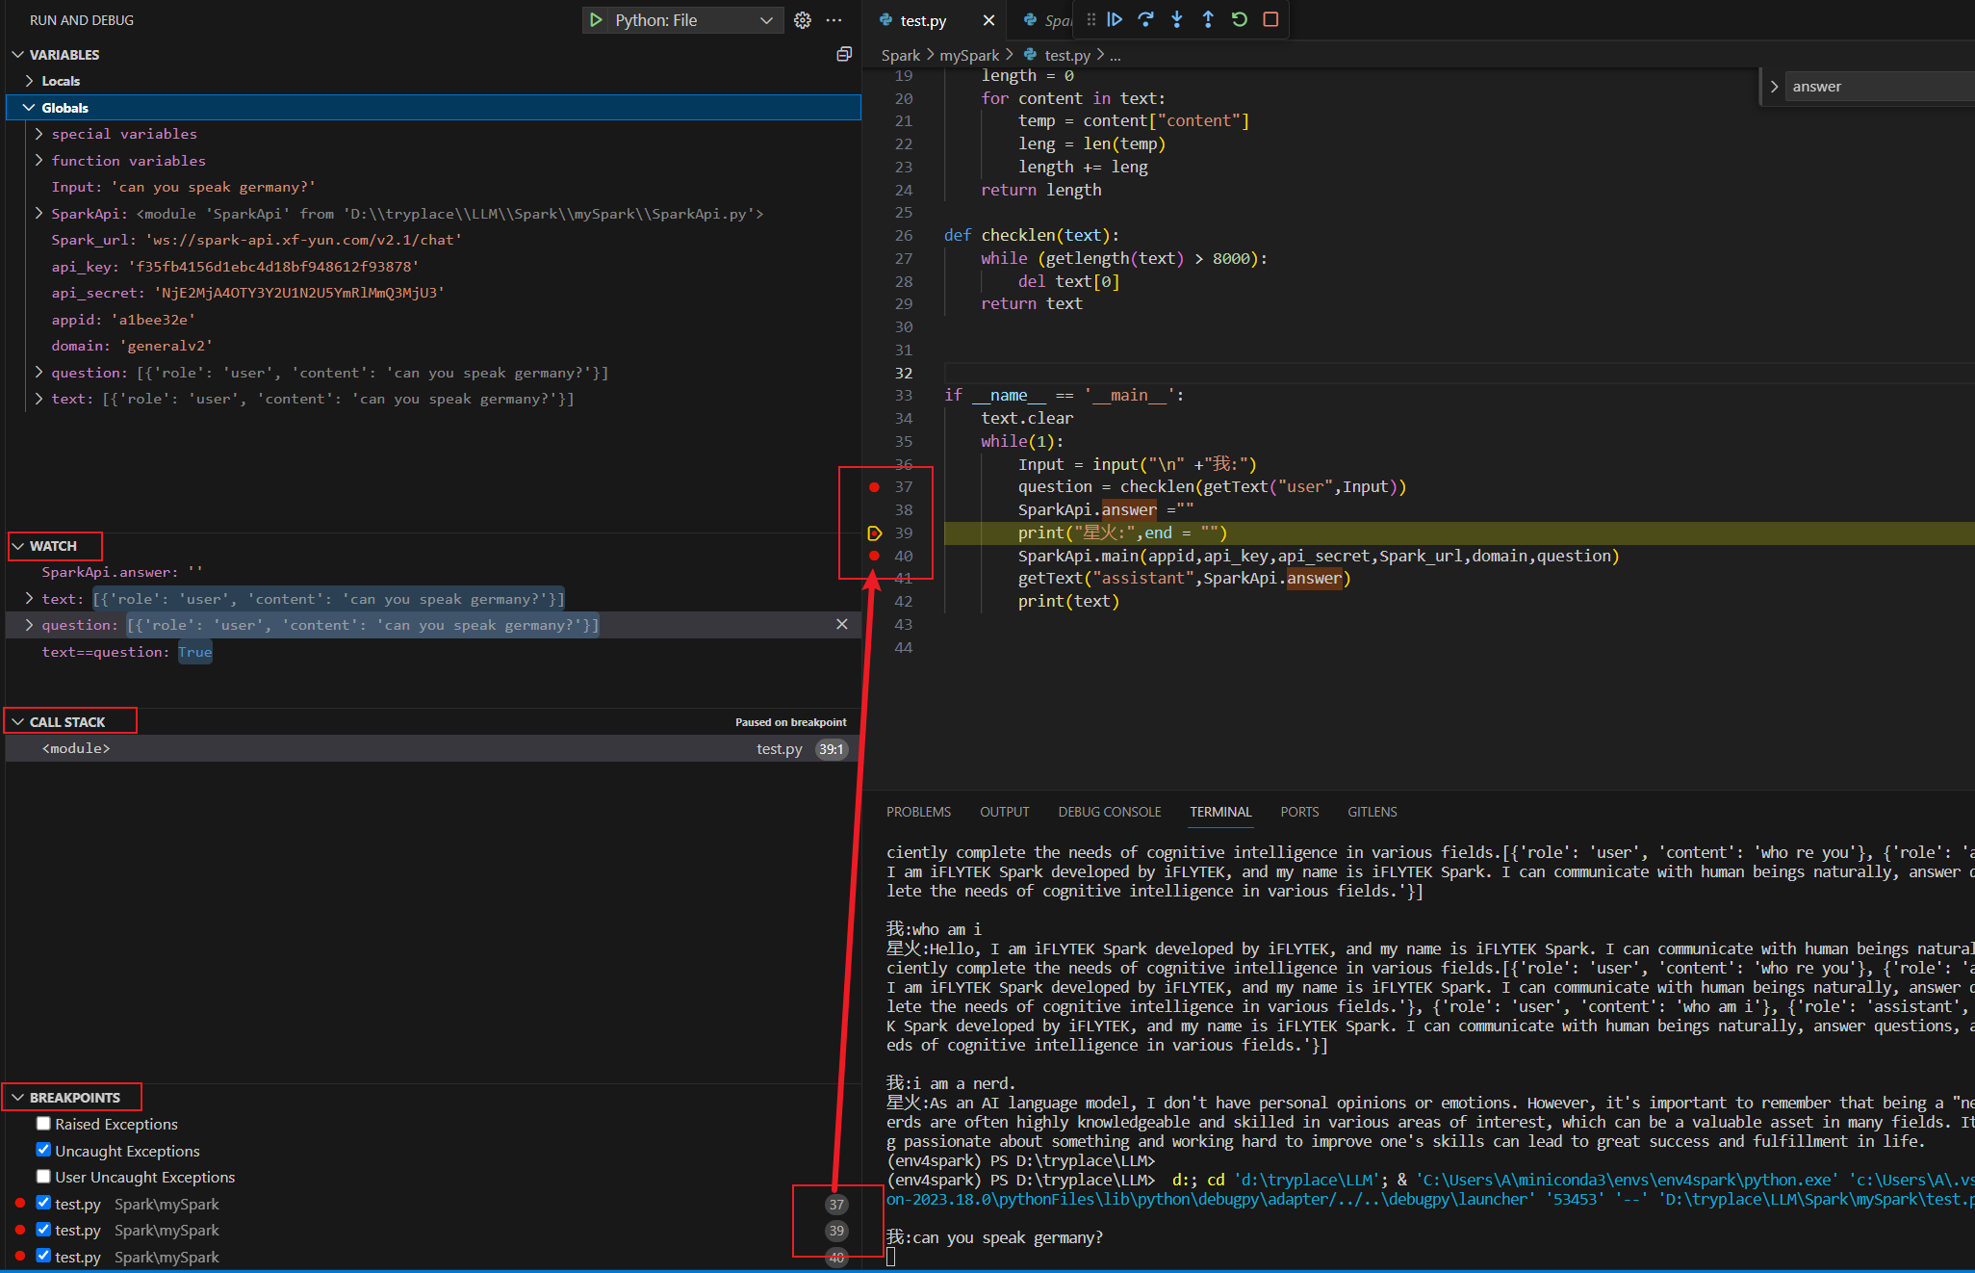Image resolution: width=1975 pixels, height=1273 pixels.
Task: Collapse all variables with the collapse icon
Action: click(844, 54)
